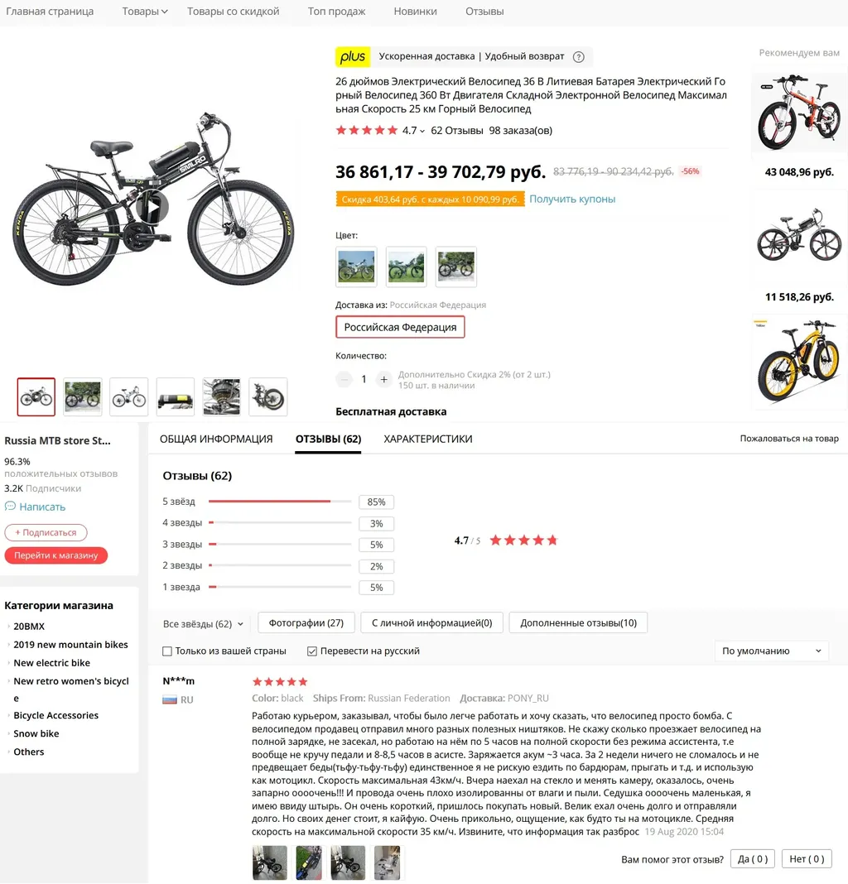848x884 pixels.
Task: Click Перейти к магазину button
Action: tap(55, 555)
